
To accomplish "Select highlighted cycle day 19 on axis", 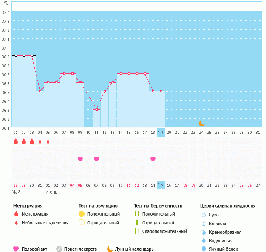I will (x=161, y=133).
